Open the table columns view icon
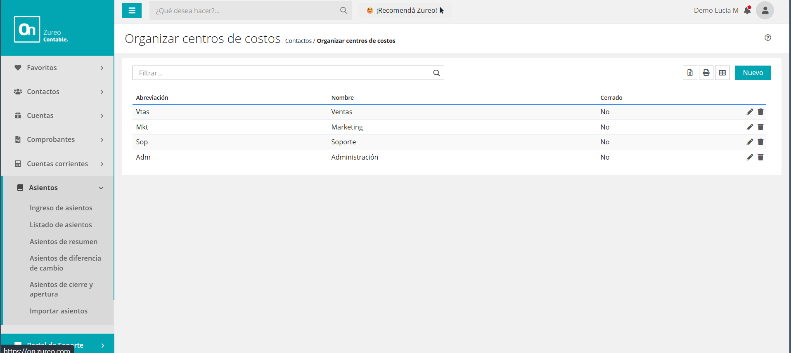 point(722,73)
